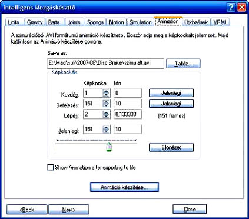
Task: Decrease the Befejezés frame spinner value
Action: coord(106,105)
